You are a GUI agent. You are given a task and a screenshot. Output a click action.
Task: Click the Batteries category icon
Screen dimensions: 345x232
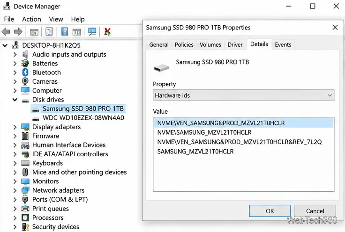pos(25,63)
